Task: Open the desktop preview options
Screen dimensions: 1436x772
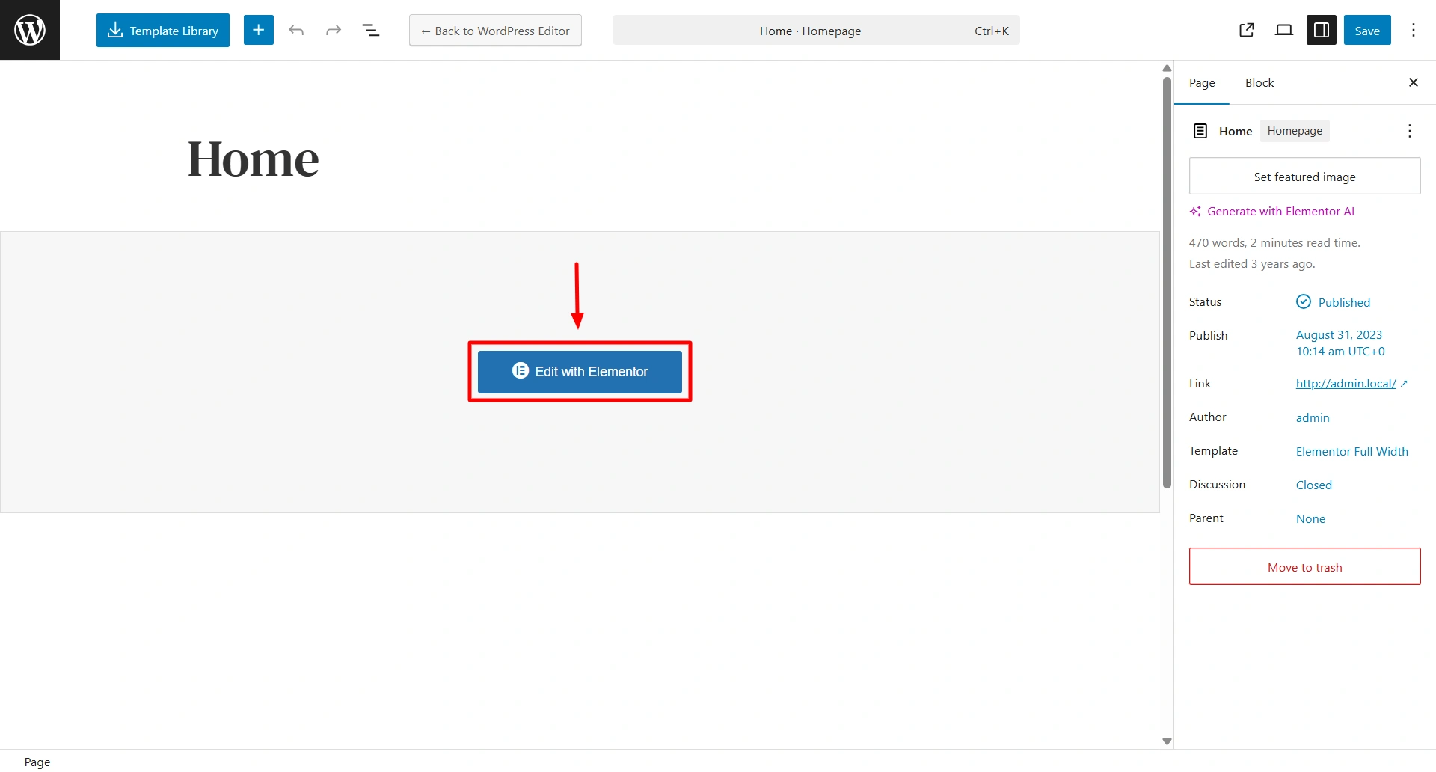Action: [x=1284, y=30]
